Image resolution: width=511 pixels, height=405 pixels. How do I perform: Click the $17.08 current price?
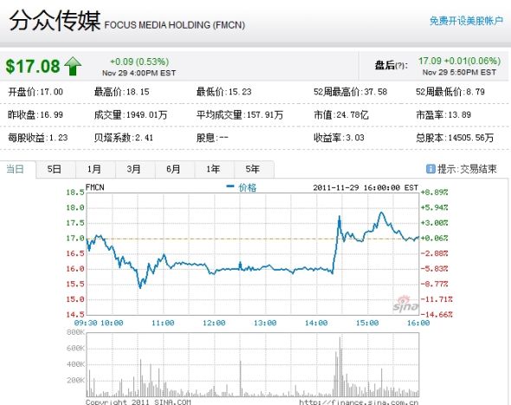click(x=33, y=66)
